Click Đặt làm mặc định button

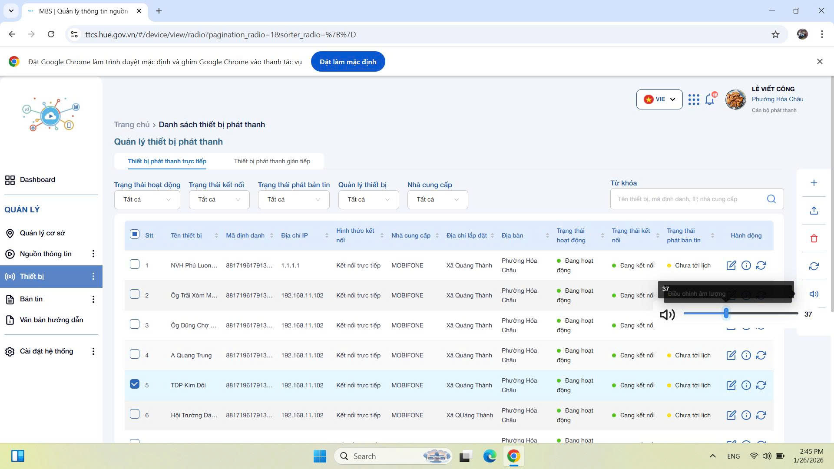click(x=347, y=62)
